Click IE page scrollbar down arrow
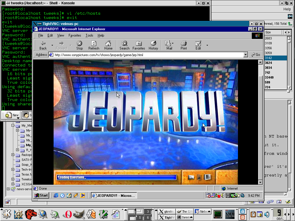Viewport: 295px width, 221px height. tap(260, 182)
